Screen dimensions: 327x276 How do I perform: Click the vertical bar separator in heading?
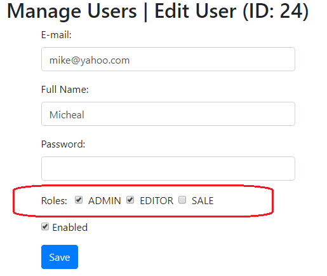point(145,11)
